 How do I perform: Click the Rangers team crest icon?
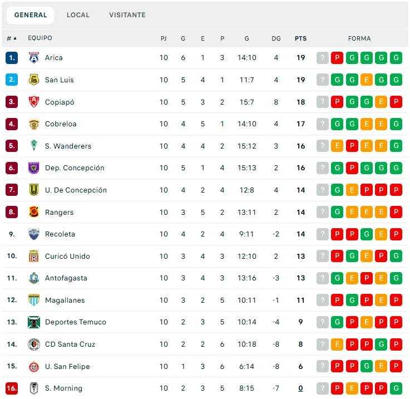(x=34, y=212)
